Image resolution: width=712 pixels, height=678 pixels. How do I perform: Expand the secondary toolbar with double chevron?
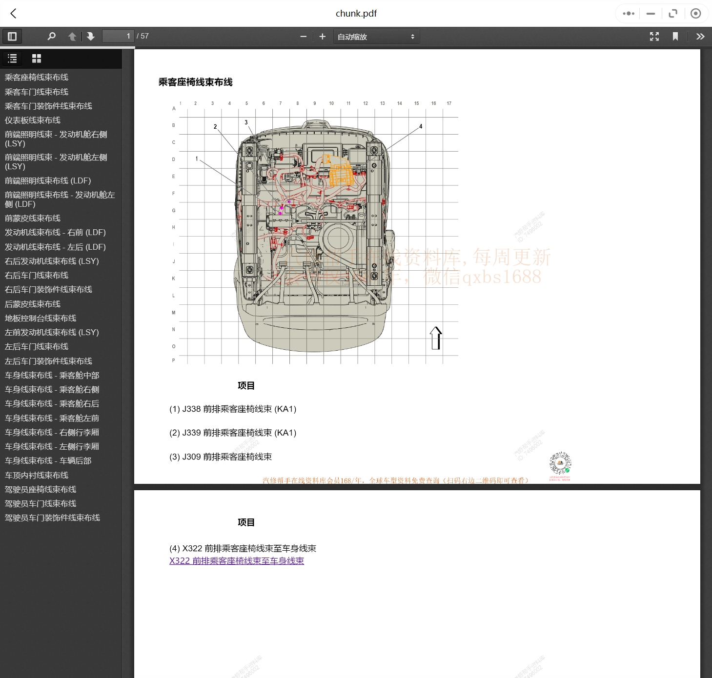[x=700, y=36]
